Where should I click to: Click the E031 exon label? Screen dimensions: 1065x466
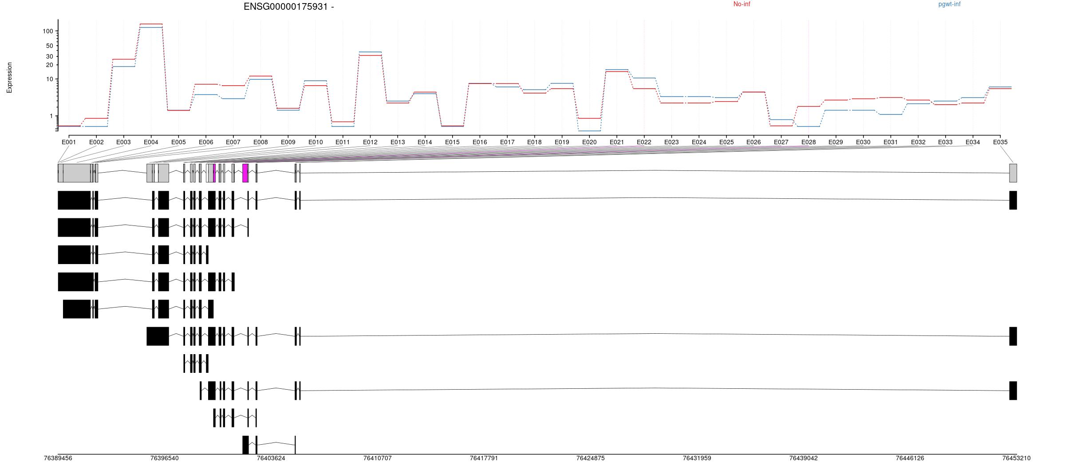891,142
